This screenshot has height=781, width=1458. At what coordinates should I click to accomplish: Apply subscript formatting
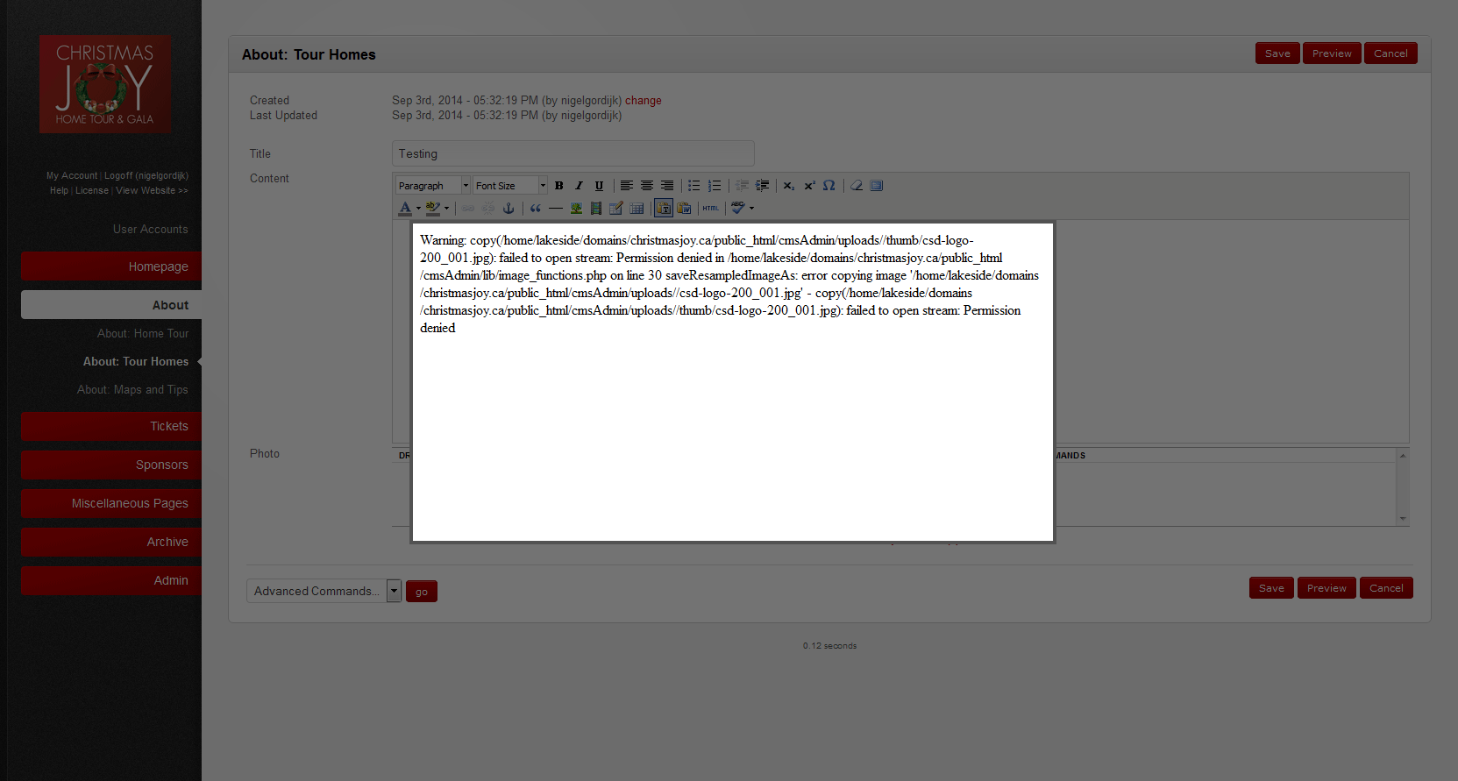coord(788,186)
